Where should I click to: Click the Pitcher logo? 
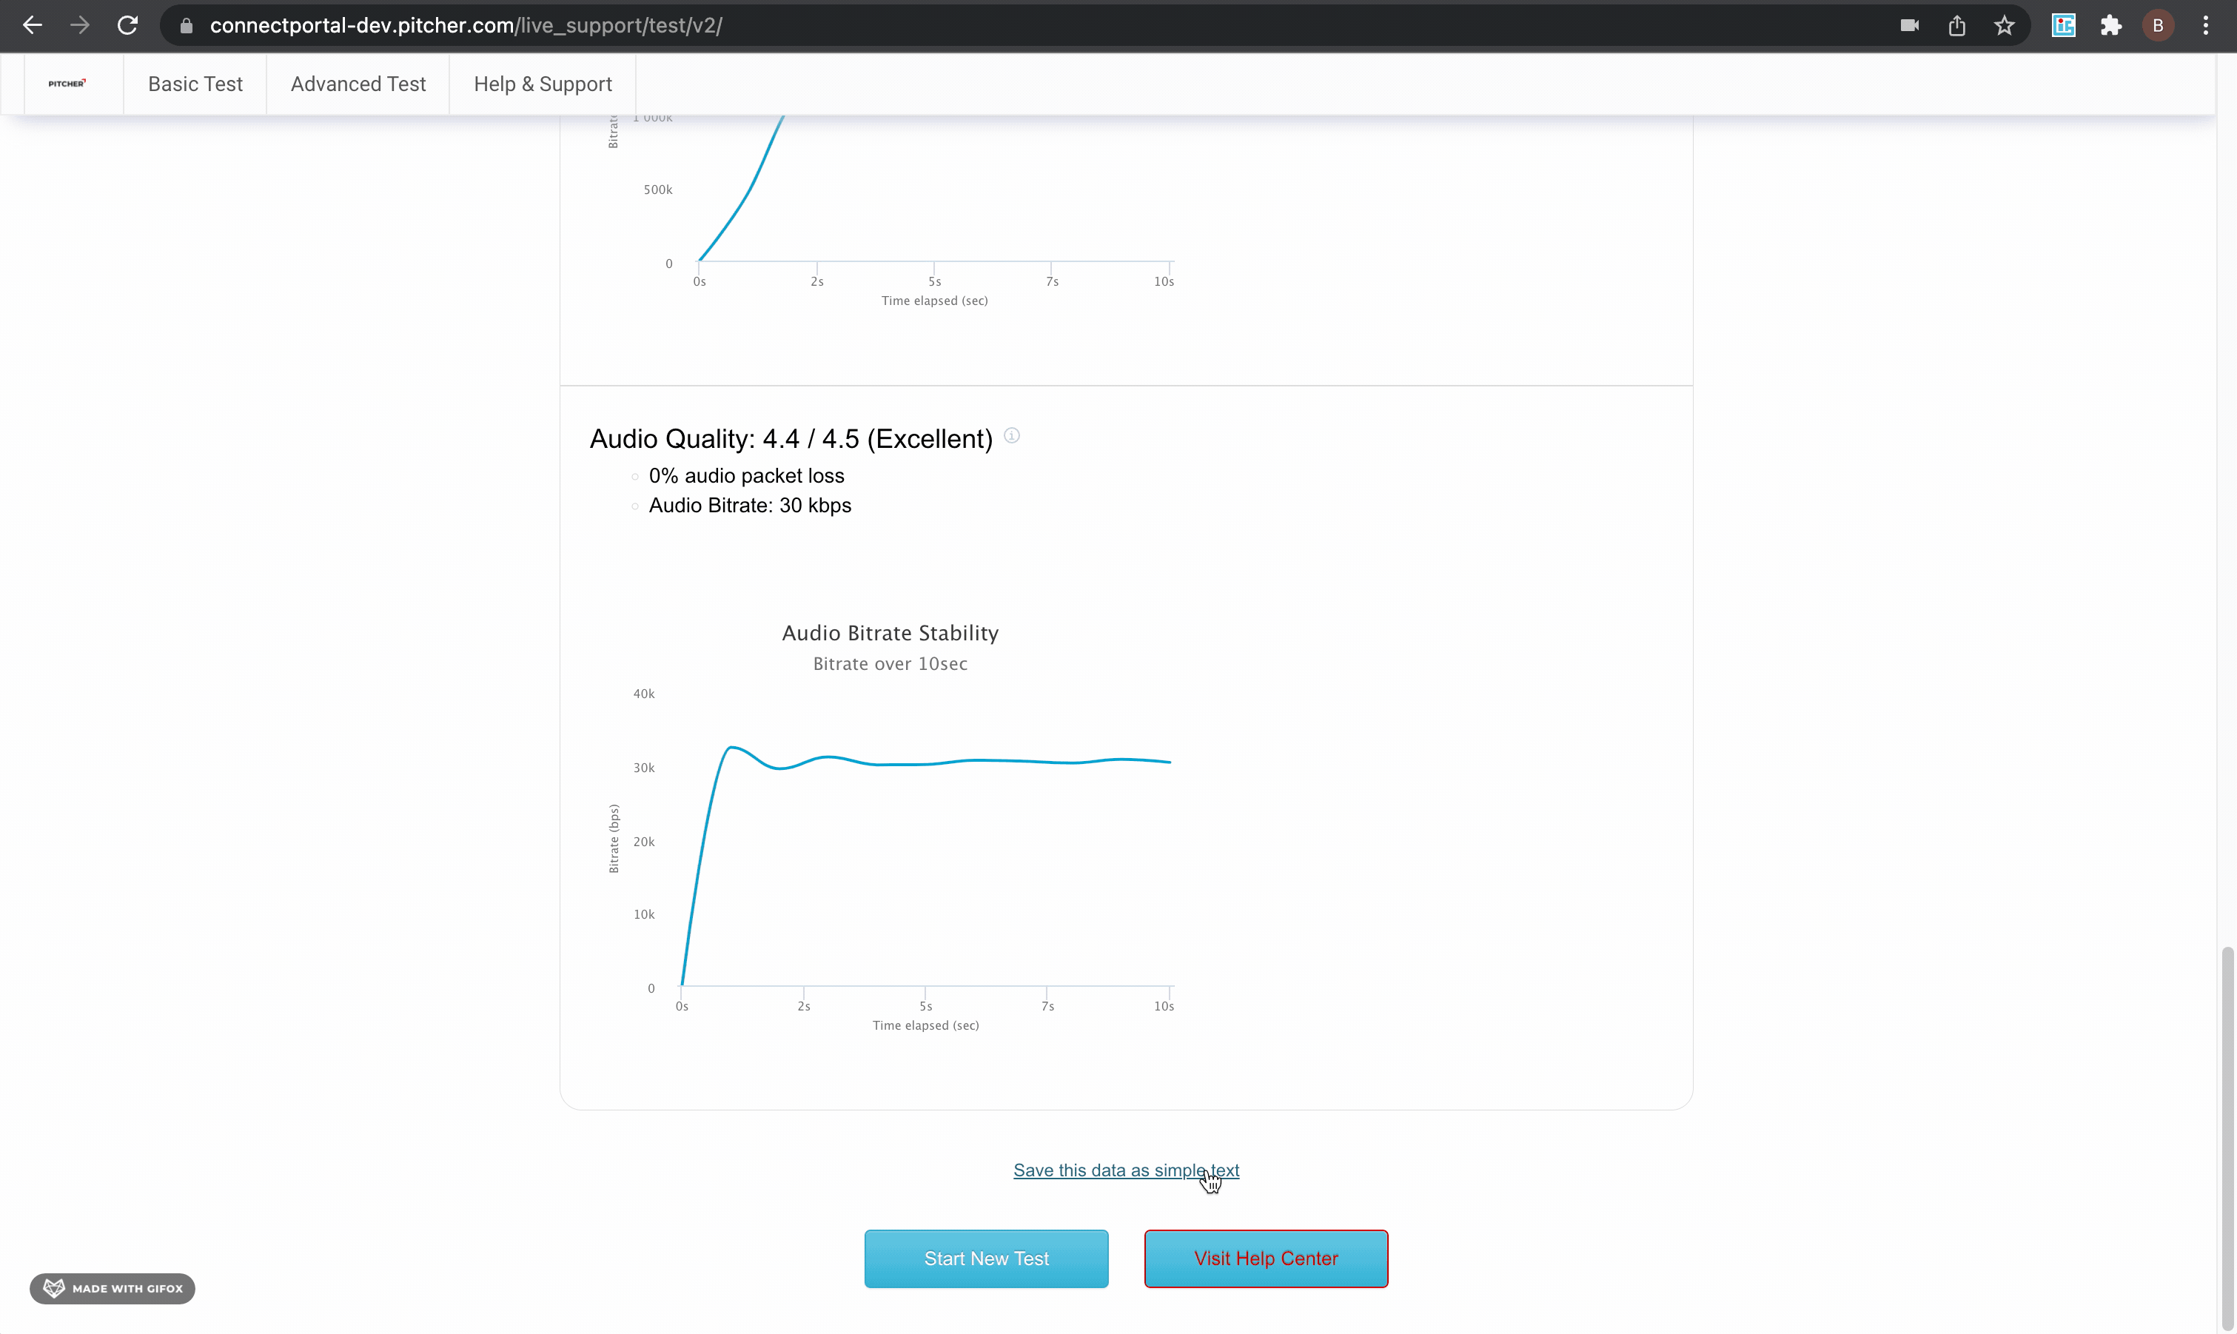[67, 84]
